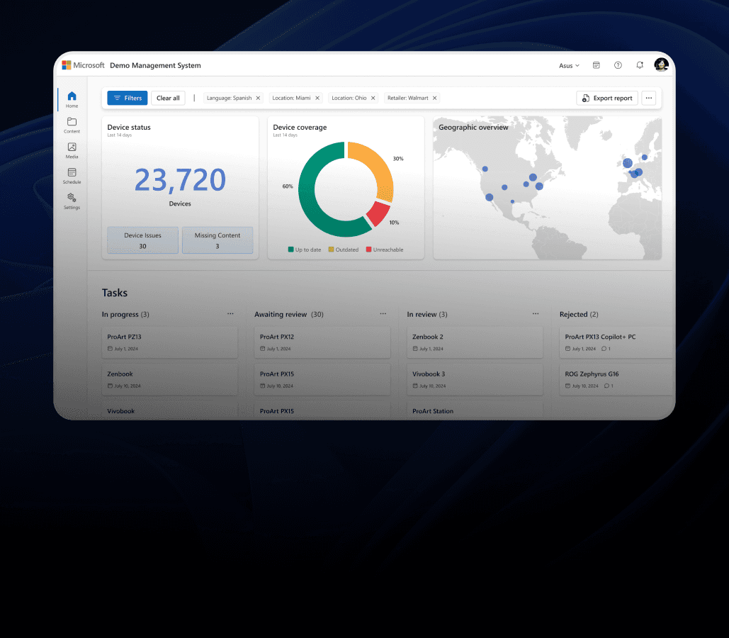Open the ROG Zephyrus G16 task card
Image resolution: width=729 pixels, height=638 pixels.
(x=616, y=380)
